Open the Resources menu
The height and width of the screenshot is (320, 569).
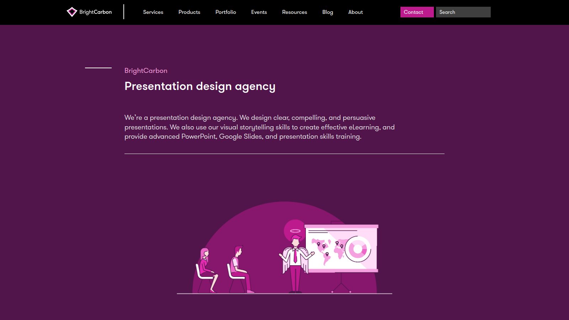[294, 12]
